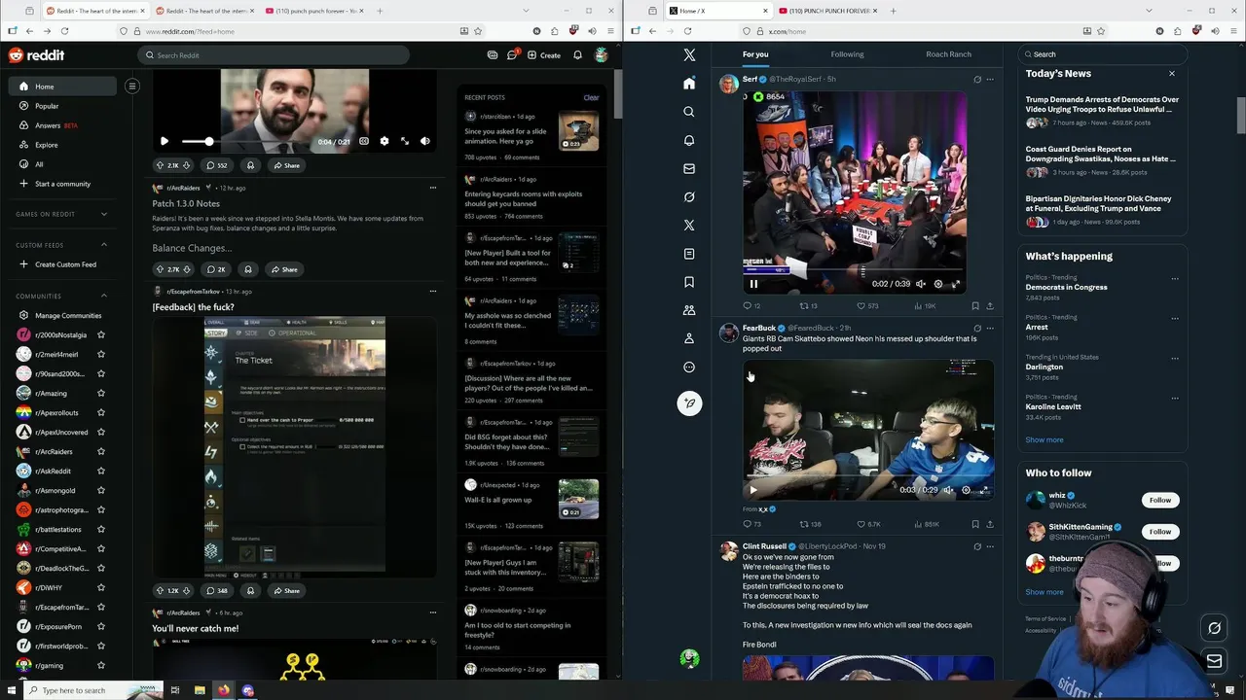Follow SithKittenGaming account
The height and width of the screenshot is (700, 1246).
pos(1159,532)
